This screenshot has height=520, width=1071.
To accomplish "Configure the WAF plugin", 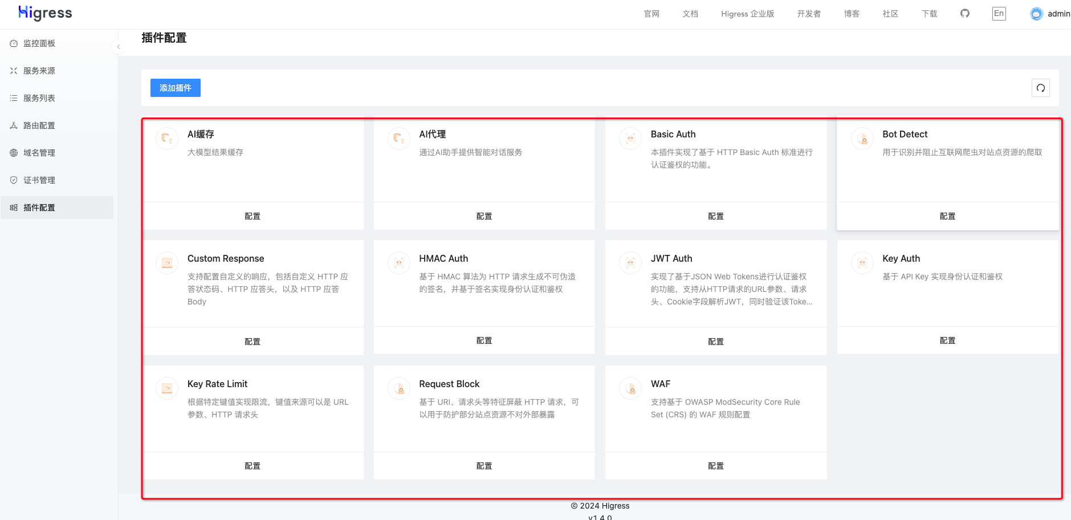I will pyautogui.click(x=716, y=466).
